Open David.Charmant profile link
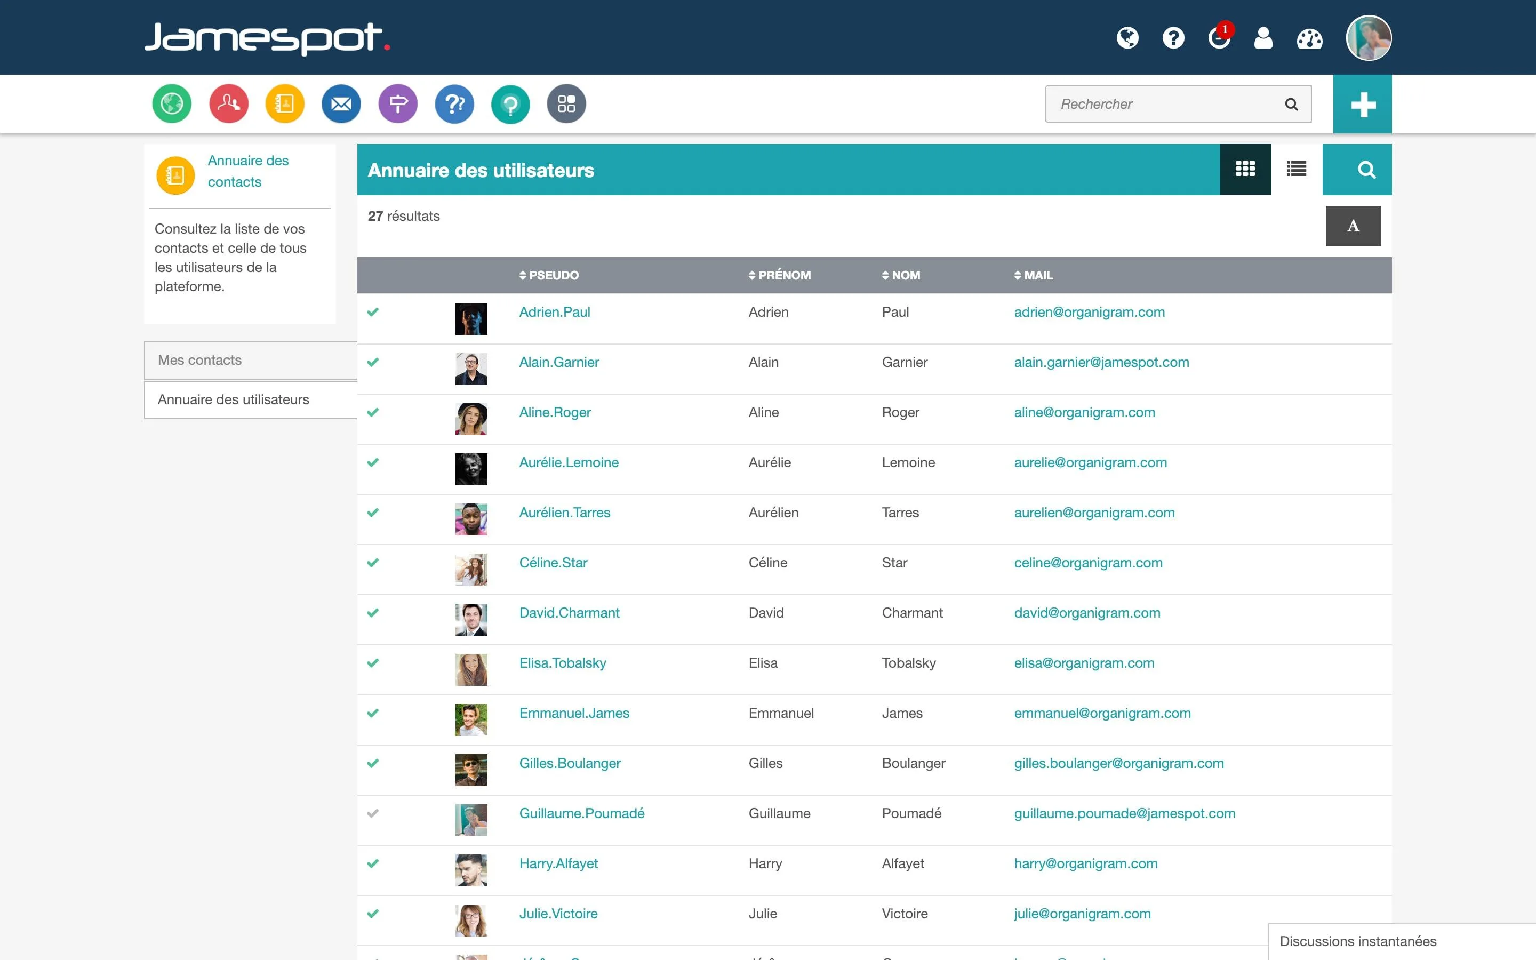This screenshot has width=1536, height=960. tap(570, 613)
